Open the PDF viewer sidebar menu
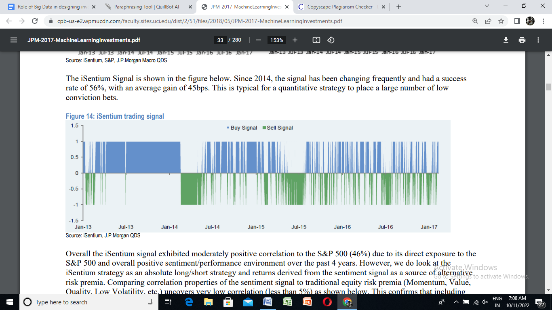The width and height of the screenshot is (552, 310). 13,40
